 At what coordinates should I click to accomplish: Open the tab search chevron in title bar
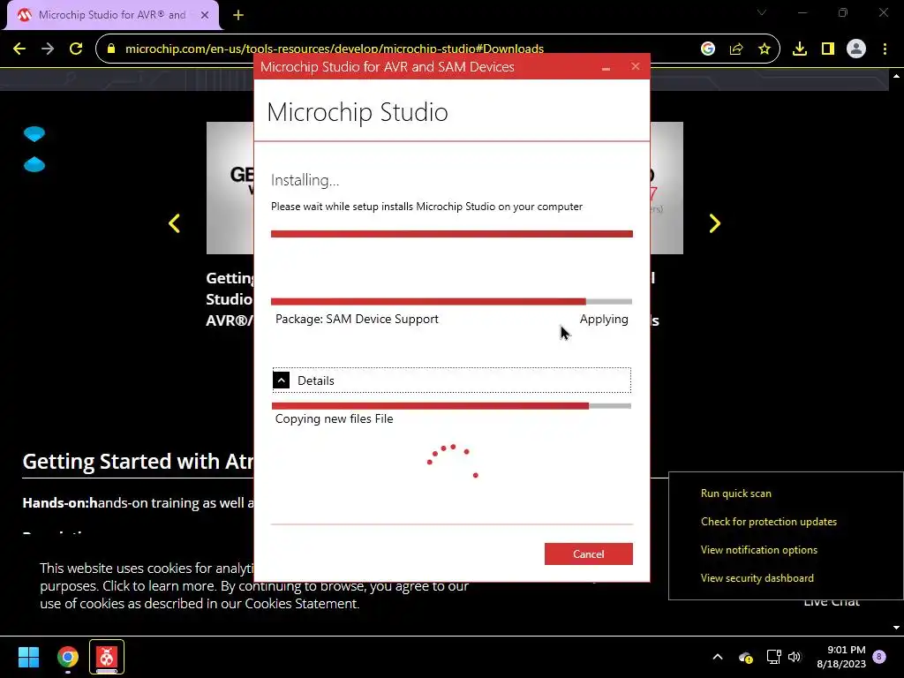(x=762, y=12)
